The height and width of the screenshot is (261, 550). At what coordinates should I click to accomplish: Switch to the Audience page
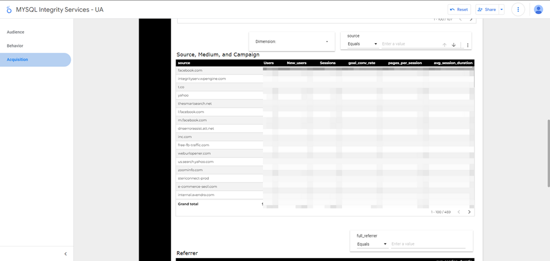click(16, 32)
